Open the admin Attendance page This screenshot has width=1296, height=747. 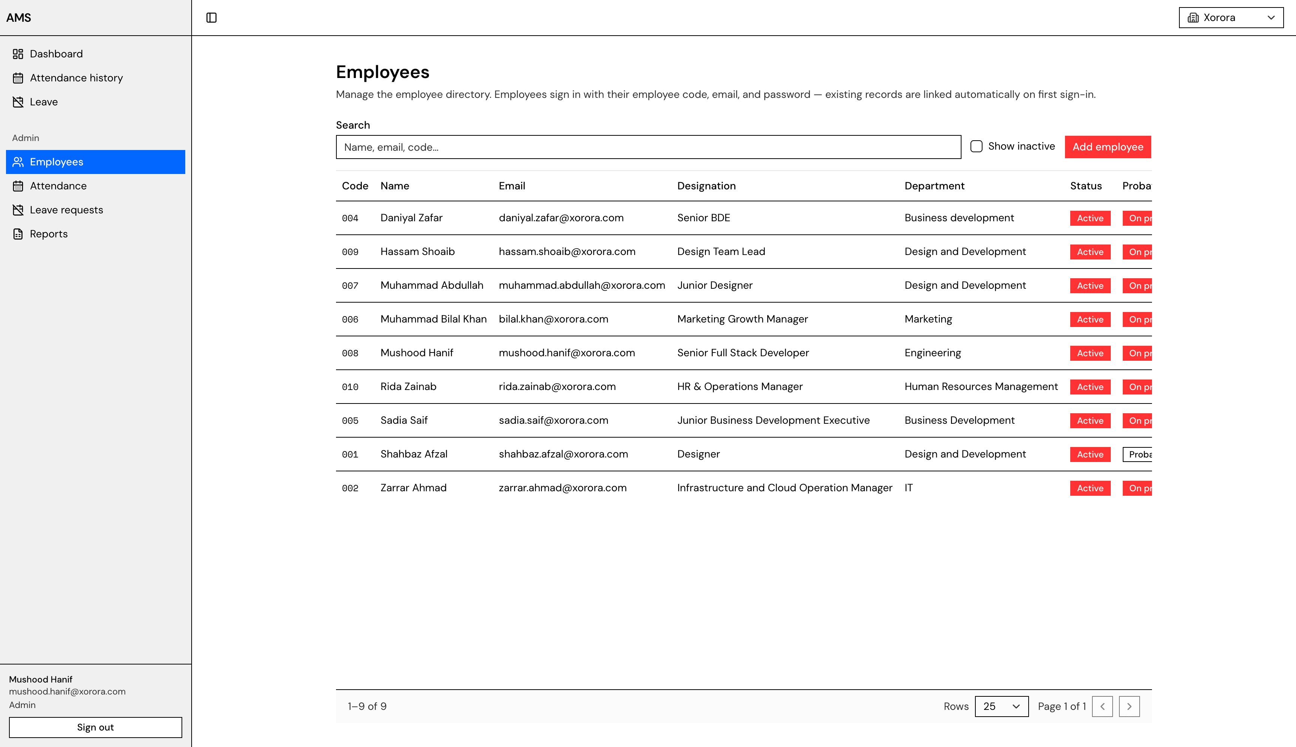click(95, 186)
